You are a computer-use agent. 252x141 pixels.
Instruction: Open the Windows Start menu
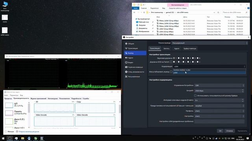(x=3, y=138)
